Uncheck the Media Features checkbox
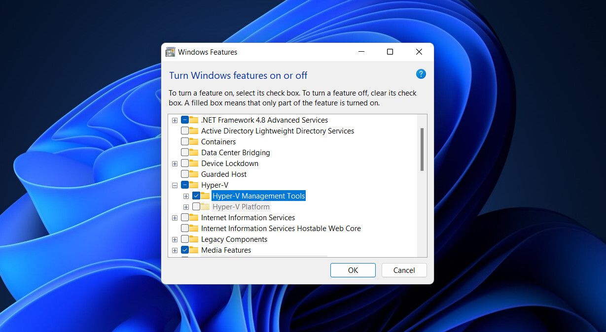606x332 pixels. [185, 250]
